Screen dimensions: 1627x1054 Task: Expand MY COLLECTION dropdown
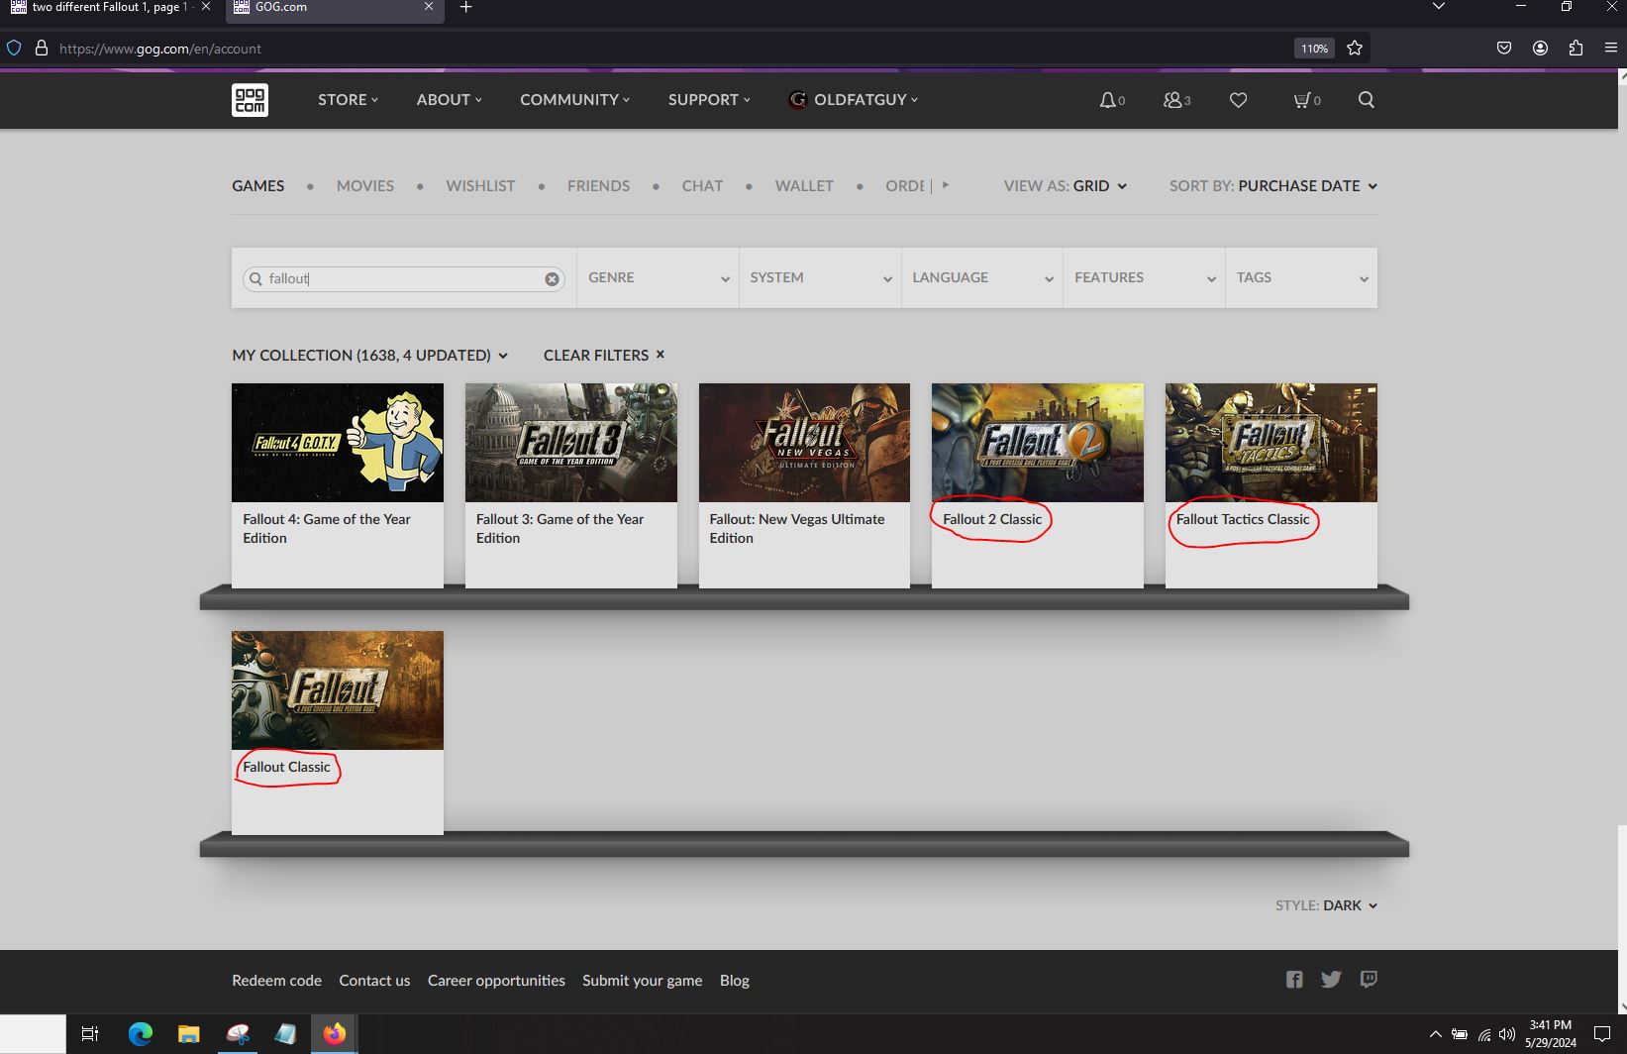(x=370, y=355)
